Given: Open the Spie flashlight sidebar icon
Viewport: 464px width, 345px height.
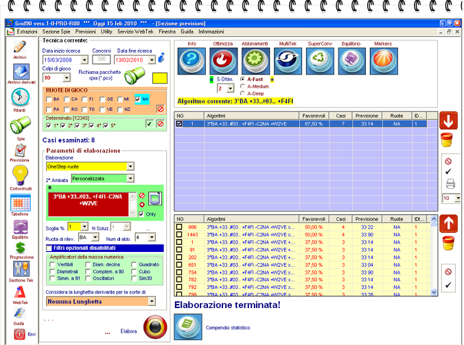Looking at the screenshot, I should click(x=20, y=125).
